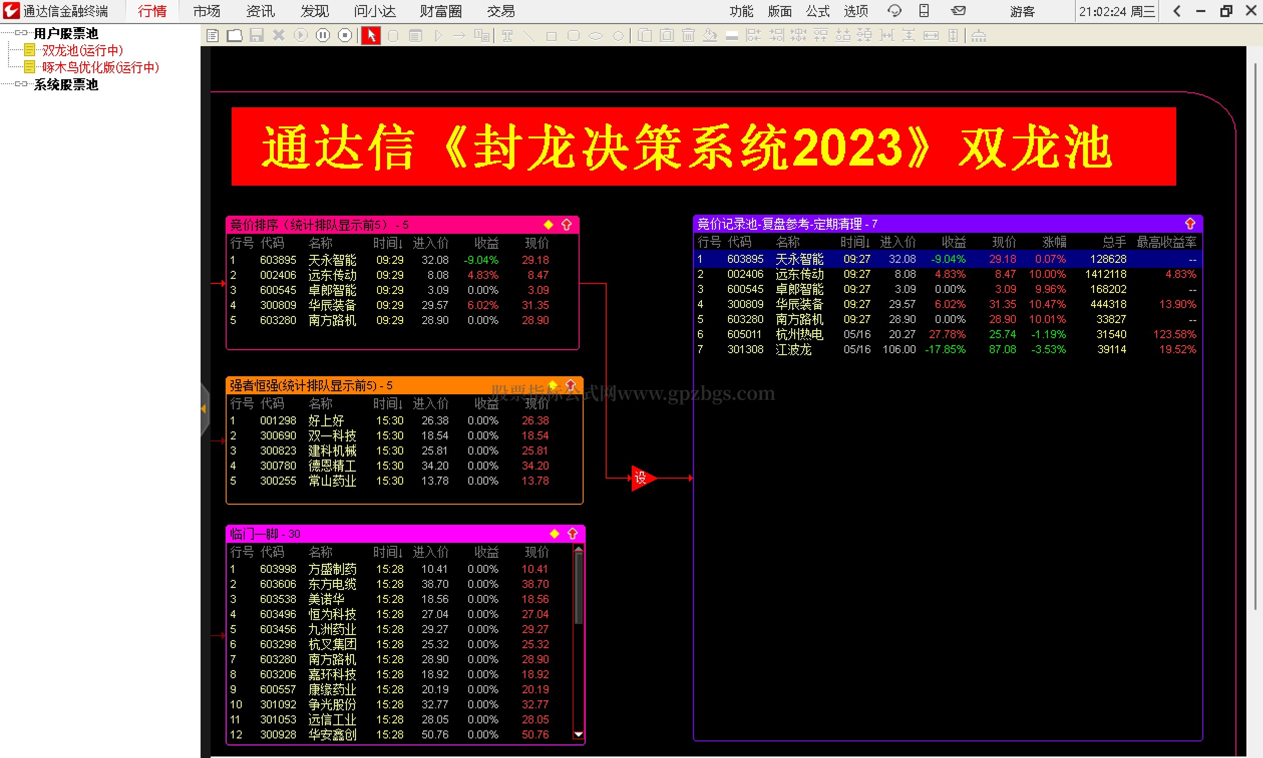Open the 资讯 menu tab
The width and height of the screenshot is (1263, 758).
point(260,11)
